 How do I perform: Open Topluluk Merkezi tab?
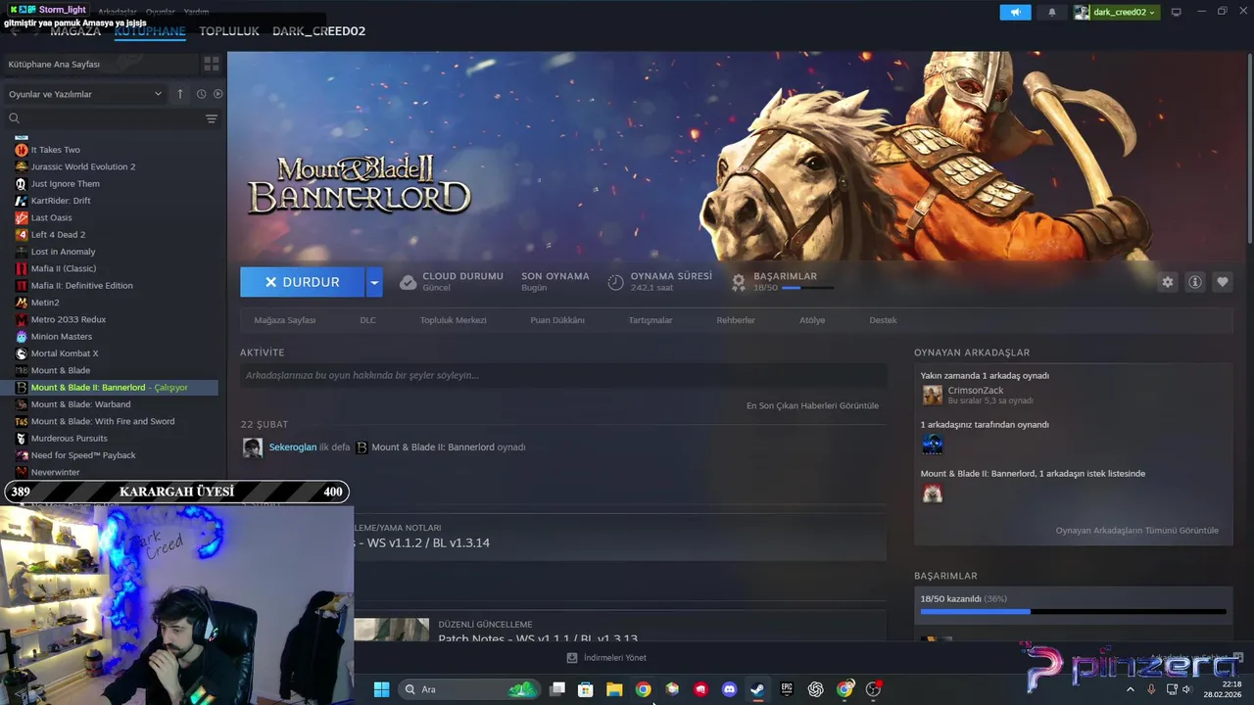click(453, 320)
